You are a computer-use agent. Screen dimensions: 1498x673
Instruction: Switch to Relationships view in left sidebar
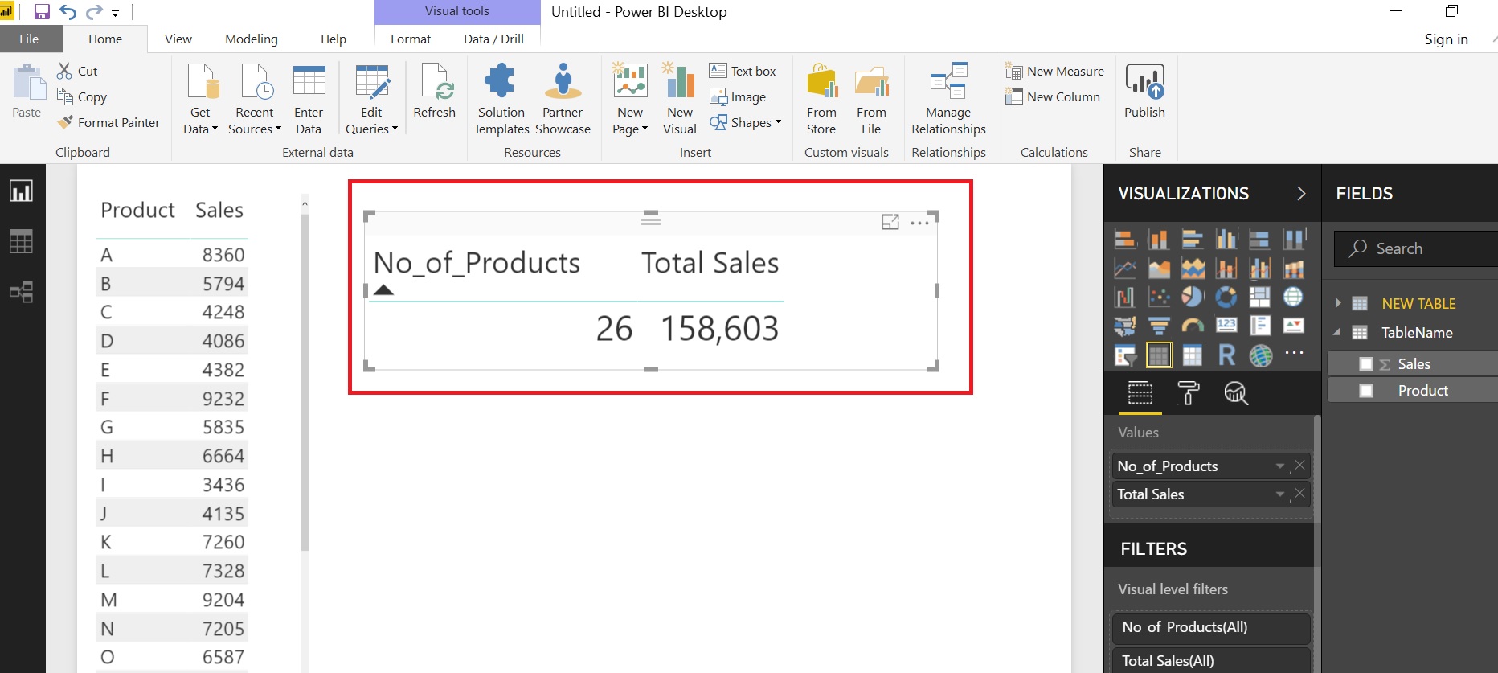(21, 292)
